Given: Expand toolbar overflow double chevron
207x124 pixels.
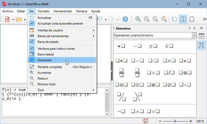Looking at the screenshot, I should [204, 19].
